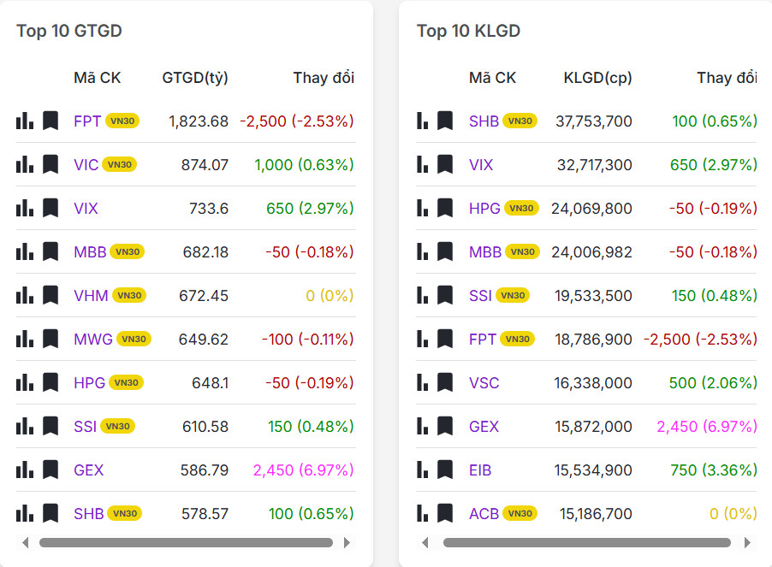Click chart icon for VSC row
Screen dimensions: 772x567
(422, 382)
